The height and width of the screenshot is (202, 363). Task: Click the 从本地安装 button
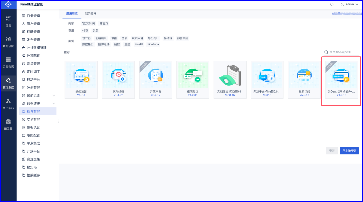(x=350, y=151)
